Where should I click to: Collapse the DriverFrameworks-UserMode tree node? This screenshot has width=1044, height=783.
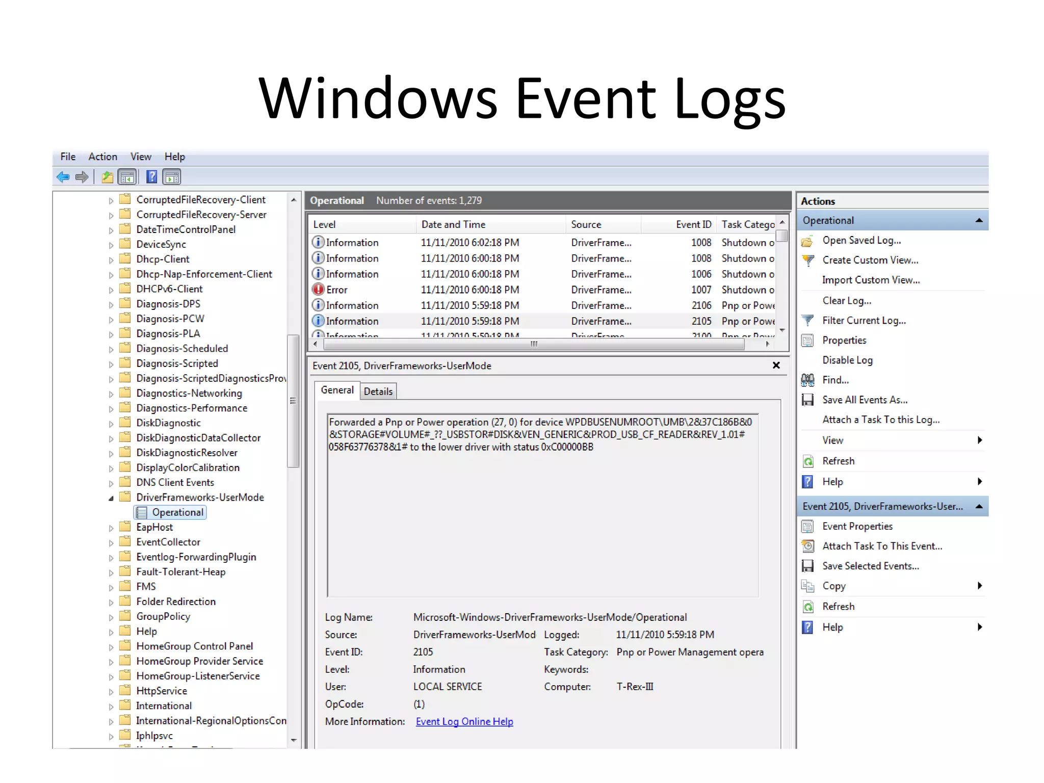(x=111, y=498)
